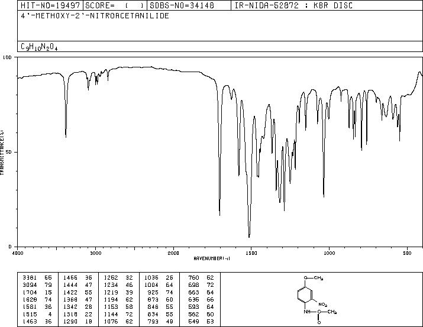423x327 pixels.
Task: Select the 793 peak entry in the table
Action: pos(161,321)
